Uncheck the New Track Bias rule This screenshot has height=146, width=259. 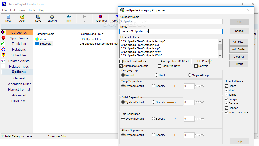tap(226, 112)
